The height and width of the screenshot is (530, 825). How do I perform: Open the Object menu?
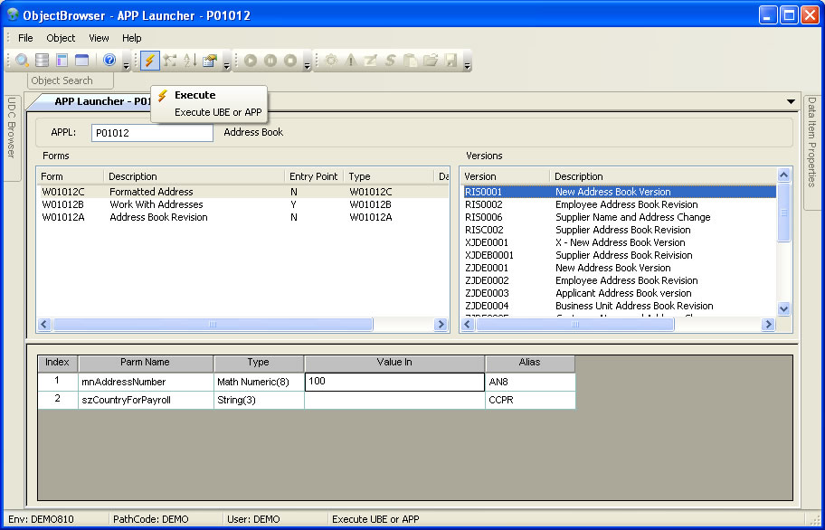coord(61,38)
